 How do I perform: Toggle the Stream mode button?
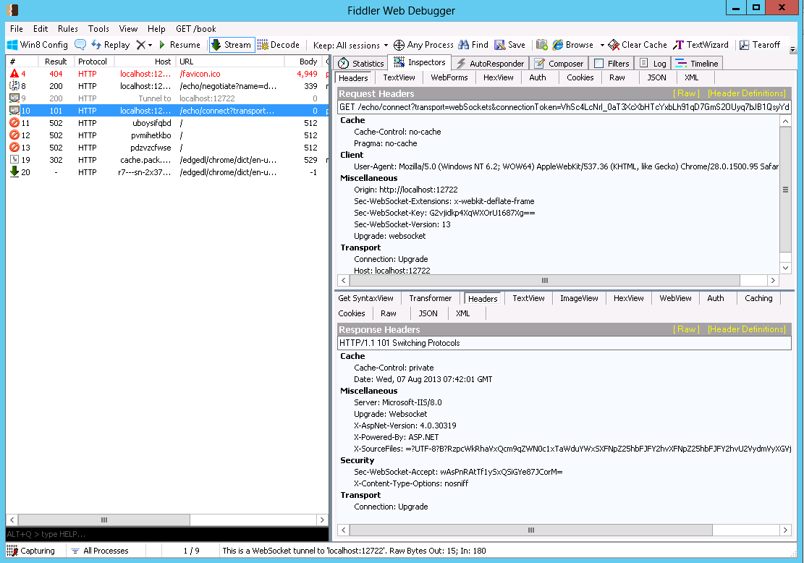232,45
